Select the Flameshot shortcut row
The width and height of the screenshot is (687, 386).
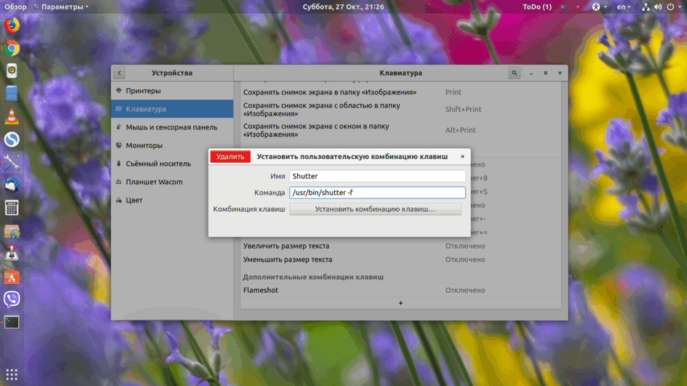pos(401,290)
